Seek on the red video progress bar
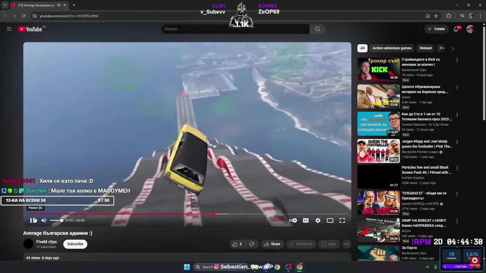 coord(187,214)
